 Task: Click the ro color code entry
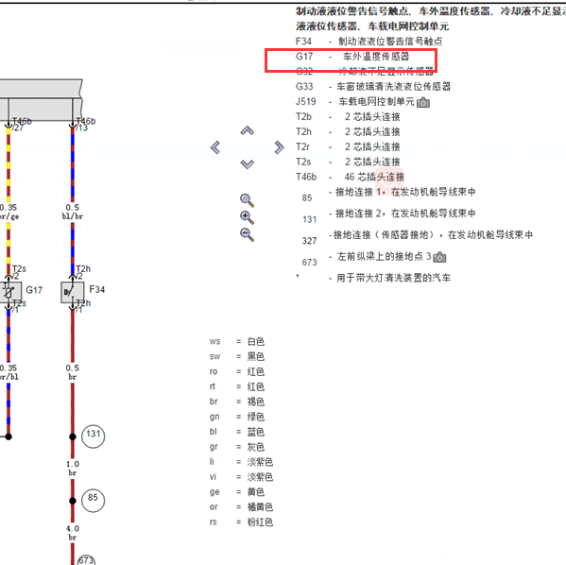[x=237, y=371]
